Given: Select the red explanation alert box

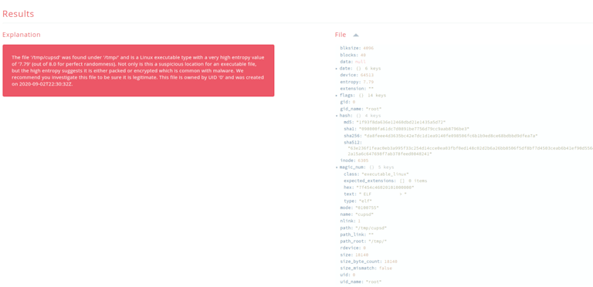Looking at the screenshot, I should click(138, 71).
